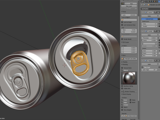Image resolution: width=160 pixels, height=120 pixels.
Task: Toggle Faces overlay checkbox
Action: pyautogui.click(x=122, y=100)
